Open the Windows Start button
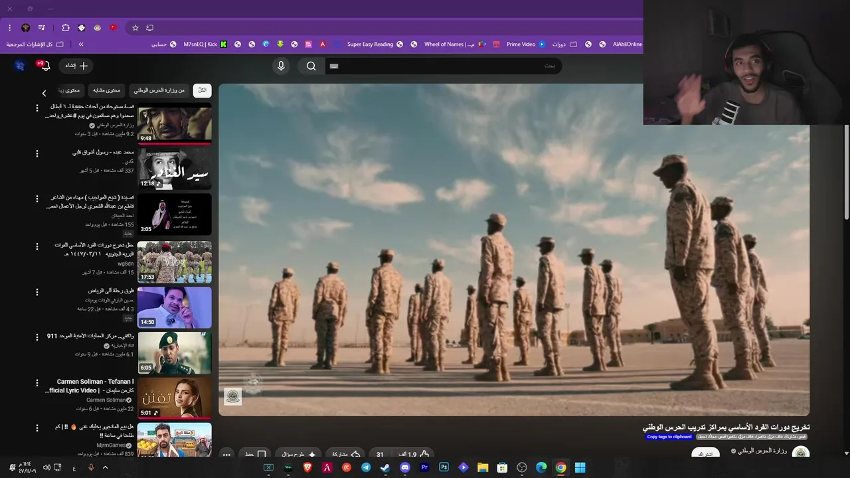The image size is (850, 478). [580, 467]
